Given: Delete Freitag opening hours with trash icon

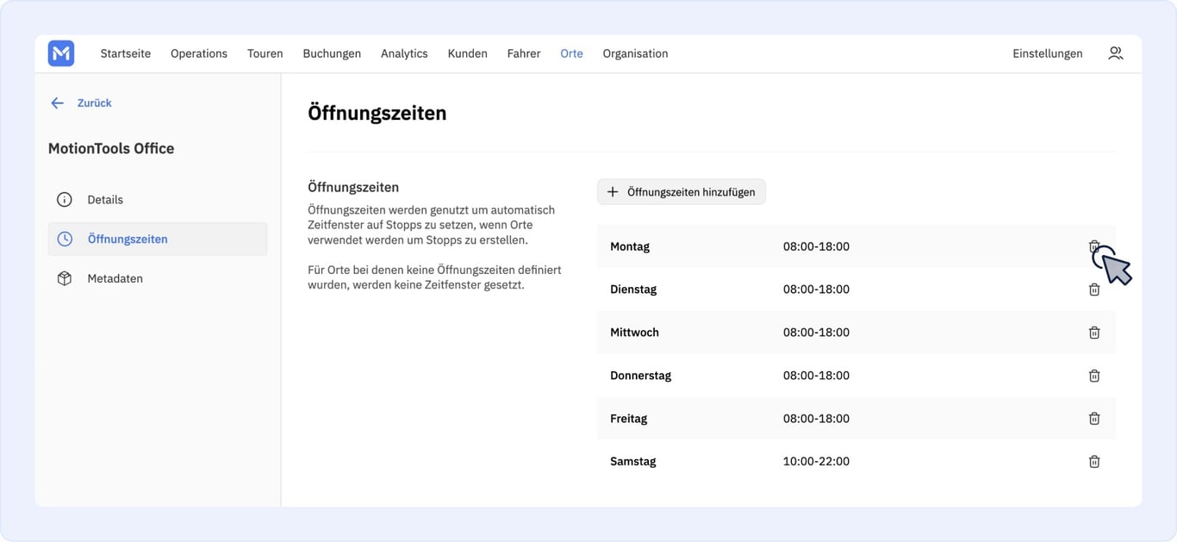Looking at the screenshot, I should tap(1094, 419).
